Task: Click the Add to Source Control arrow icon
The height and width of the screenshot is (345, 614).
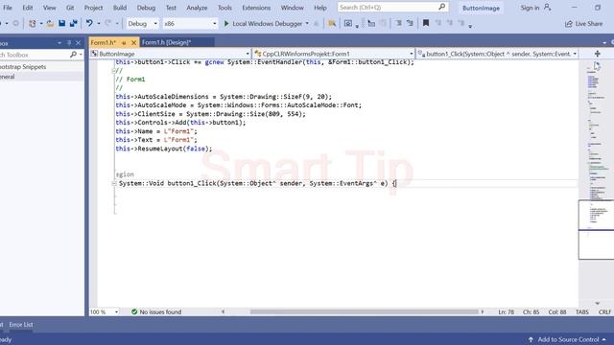Action: pos(531,339)
